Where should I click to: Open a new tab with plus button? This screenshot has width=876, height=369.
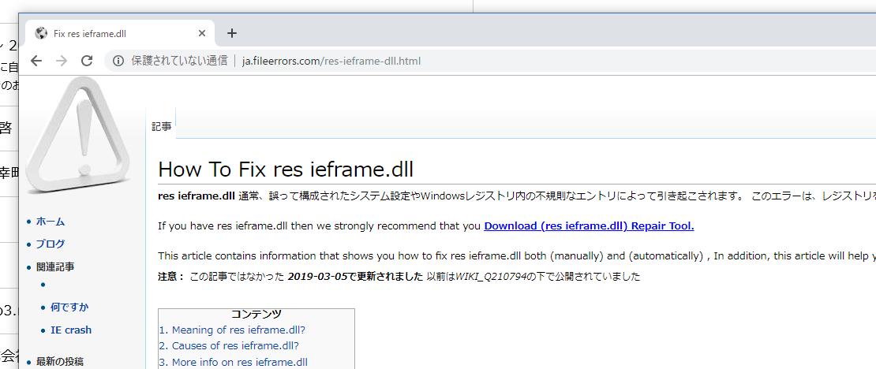tap(232, 33)
